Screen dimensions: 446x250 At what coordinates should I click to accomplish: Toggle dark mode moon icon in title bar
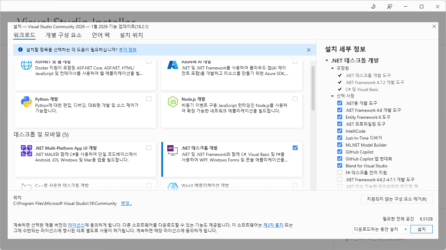[373, 7]
